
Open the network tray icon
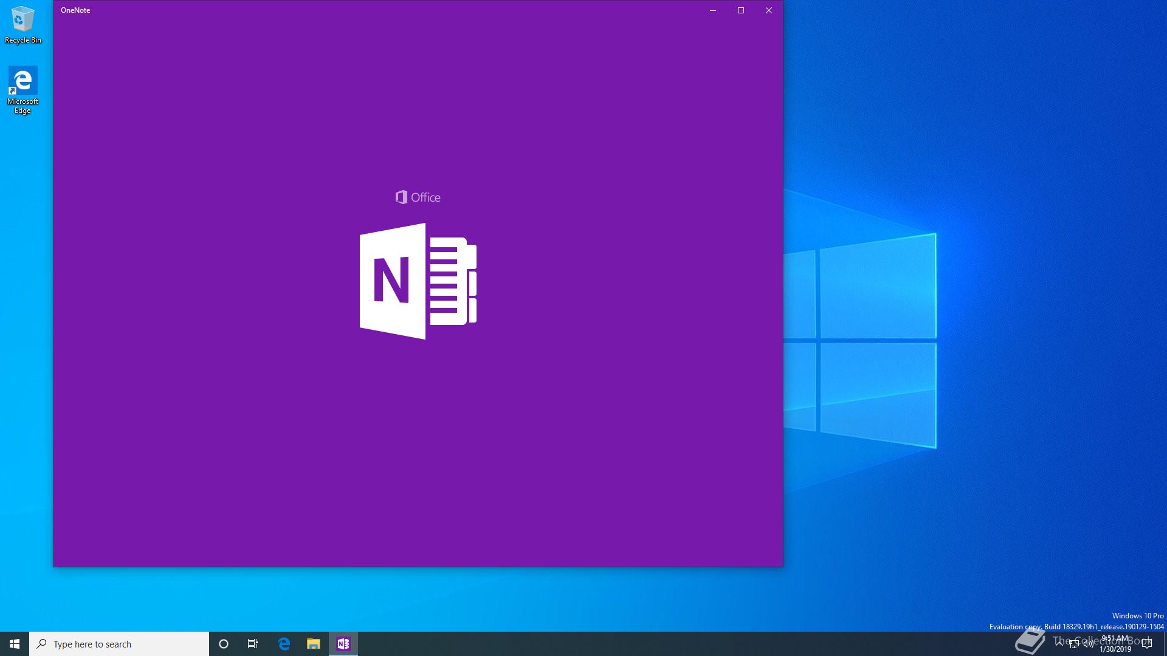click(x=1074, y=644)
